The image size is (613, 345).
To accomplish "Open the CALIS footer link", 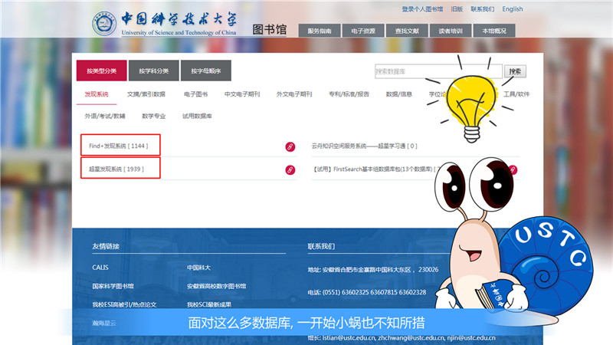I will pos(100,268).
